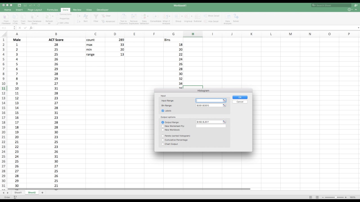The image size is (360, 202).
Task: Click the Remove Duplicates icon
Action: (x=134, y=17)
